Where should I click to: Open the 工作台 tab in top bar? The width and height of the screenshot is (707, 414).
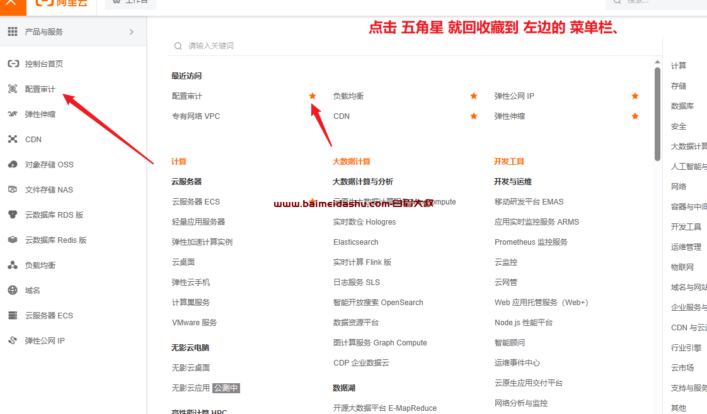click(130, 4)
